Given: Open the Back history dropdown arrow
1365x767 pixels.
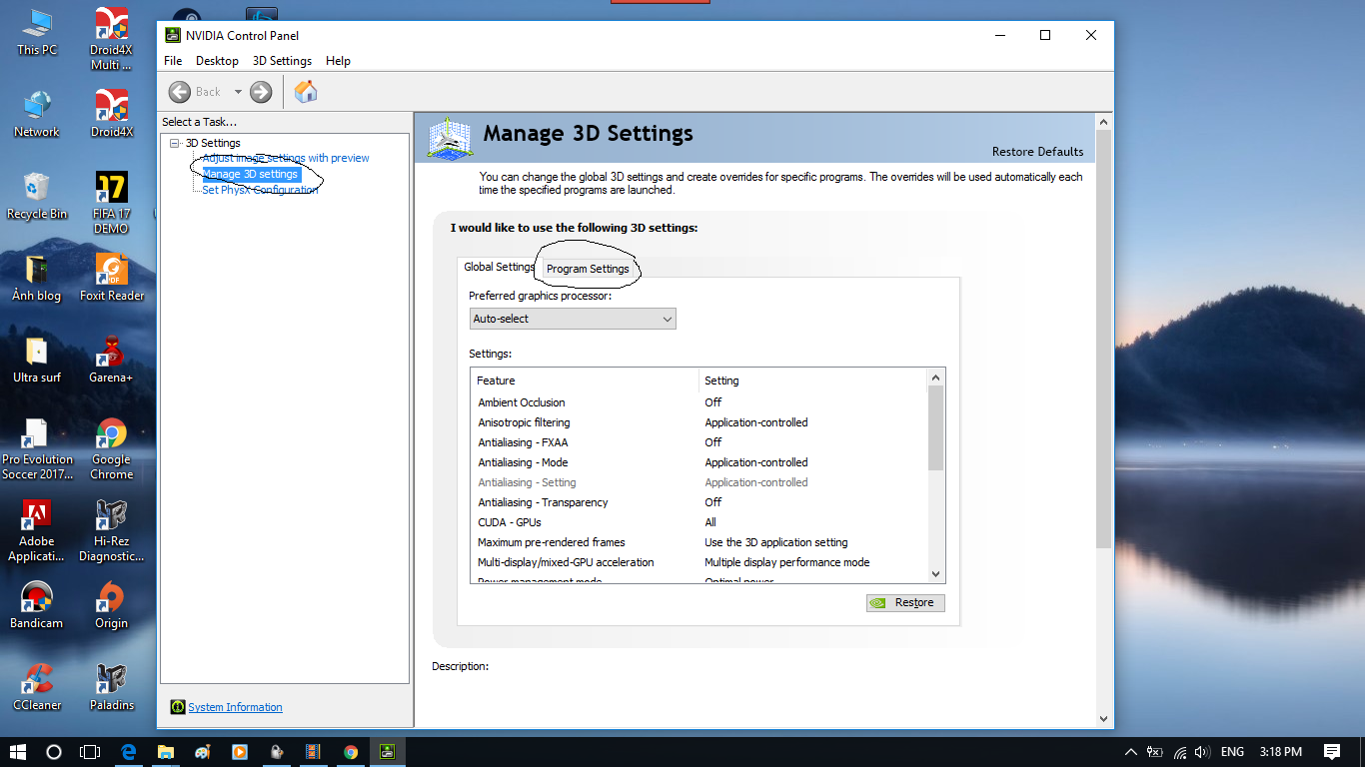Looking at the screenshot, I should [238, 92].
